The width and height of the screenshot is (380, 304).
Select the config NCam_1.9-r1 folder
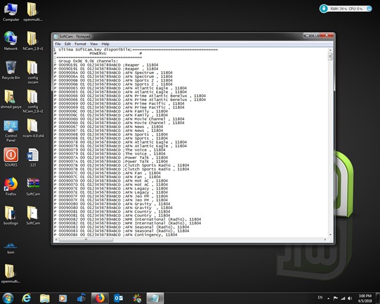pyautogui.click(x=33, y=101)
